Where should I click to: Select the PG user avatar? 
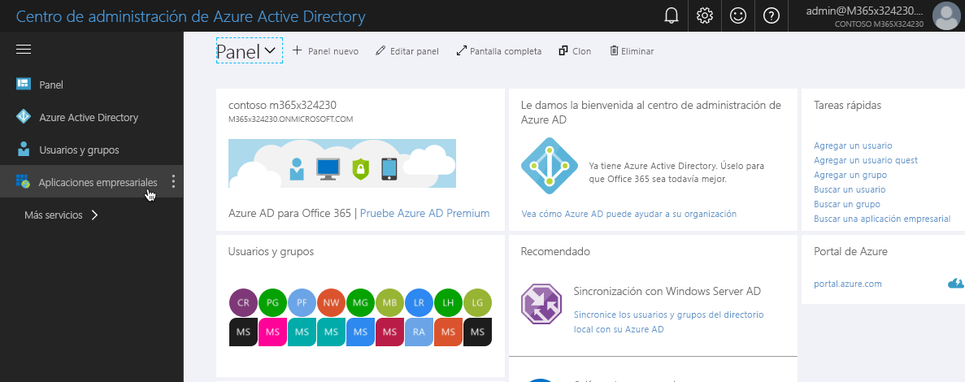tap(272, 303)
